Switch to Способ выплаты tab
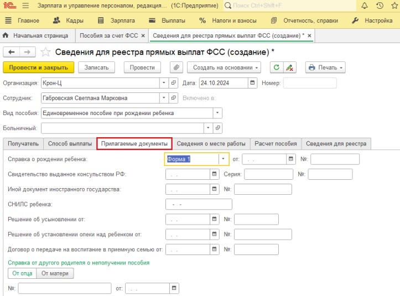This screenshot has height=296, width=400. [x=70, y=144]
